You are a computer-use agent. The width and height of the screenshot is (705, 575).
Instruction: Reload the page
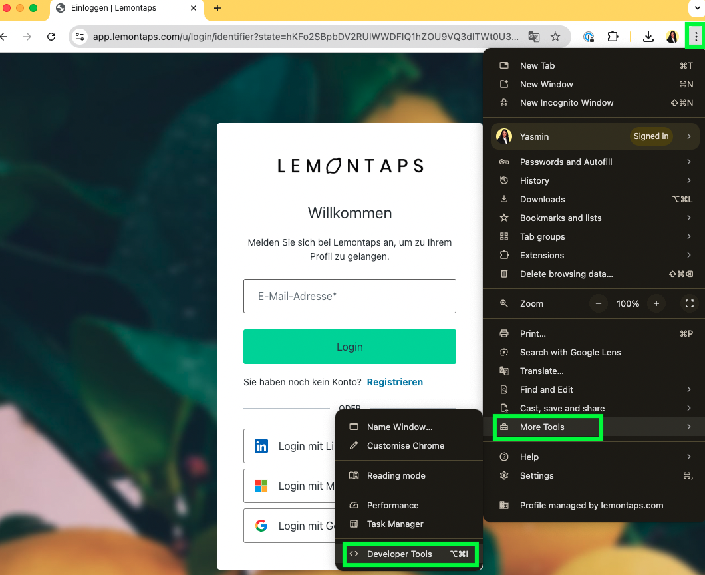51,37
